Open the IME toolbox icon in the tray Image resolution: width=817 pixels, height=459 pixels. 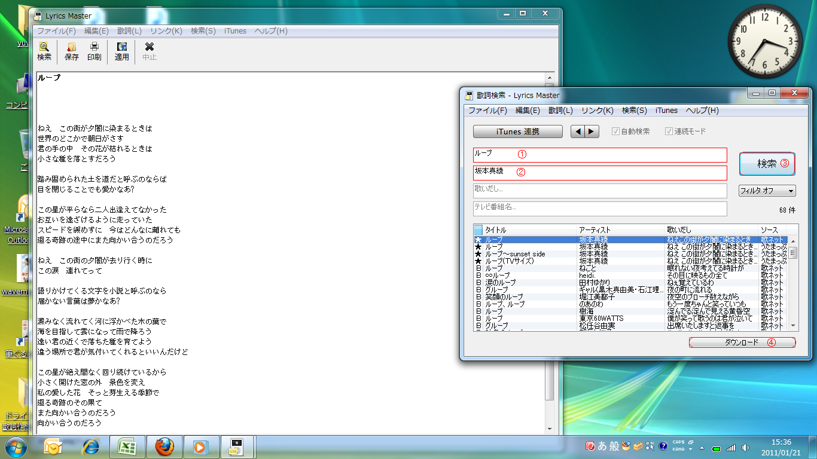point(638,446)
